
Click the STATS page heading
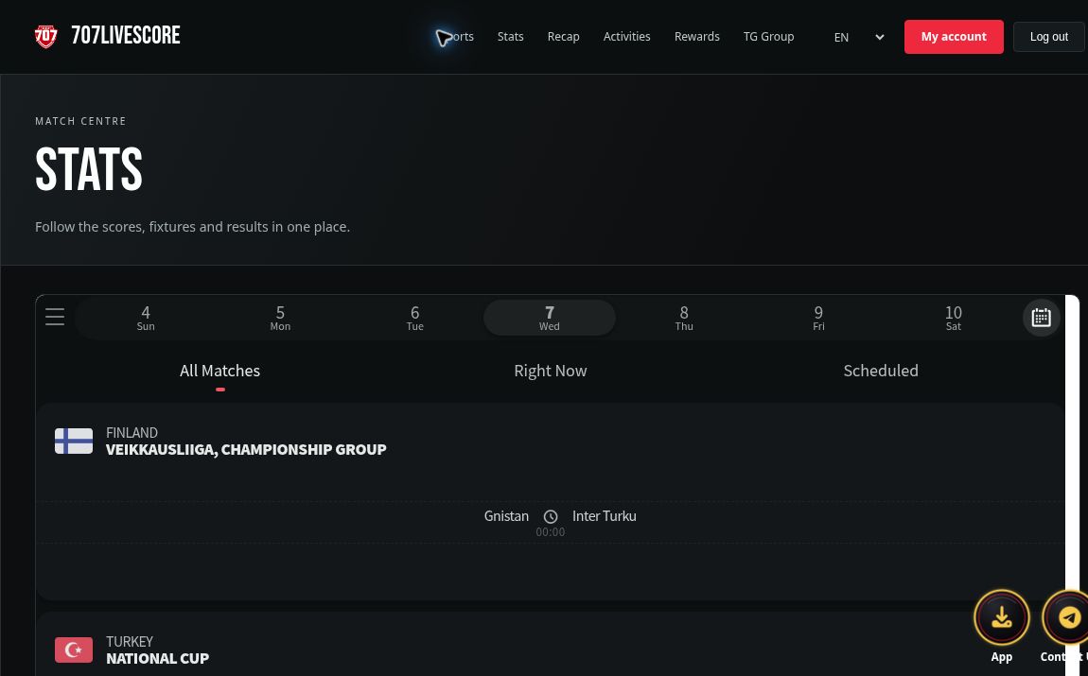[x=89, y=169]
